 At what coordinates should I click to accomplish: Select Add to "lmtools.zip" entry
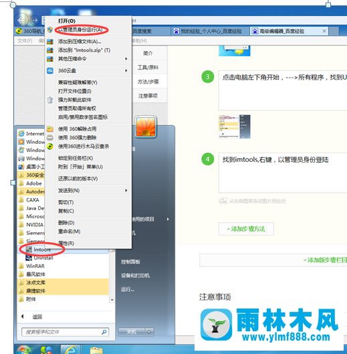(84, 50)
